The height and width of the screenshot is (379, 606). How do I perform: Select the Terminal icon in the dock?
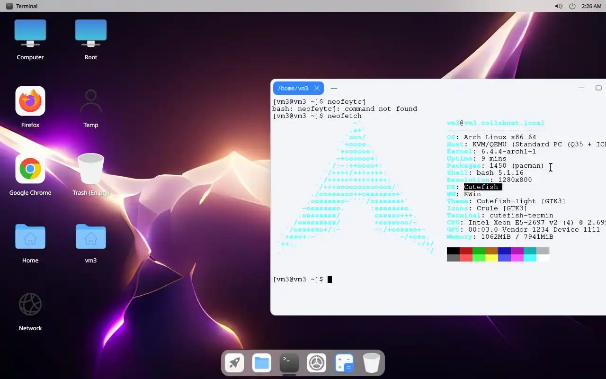pyautogui.click(x=289, y=363)
